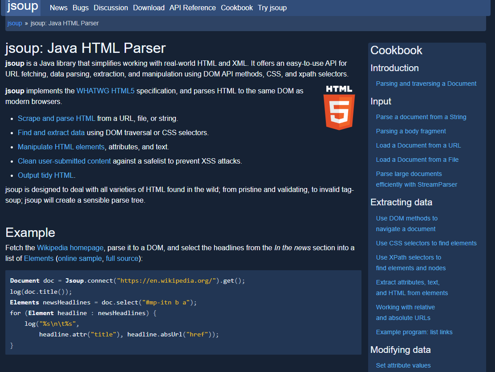Open Load a Document from a URL
Viewport: 495px width, 372px height.
418,145
